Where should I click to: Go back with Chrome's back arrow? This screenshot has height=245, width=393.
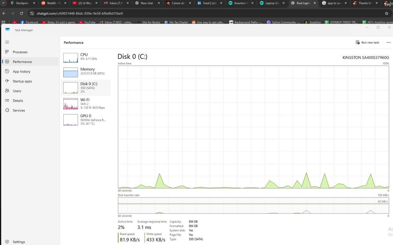click(x=4, y=13)
